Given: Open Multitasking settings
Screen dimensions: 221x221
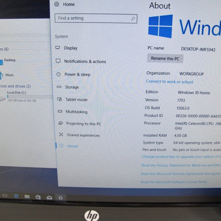Looking at the screenshot, I should coord(77,112).
